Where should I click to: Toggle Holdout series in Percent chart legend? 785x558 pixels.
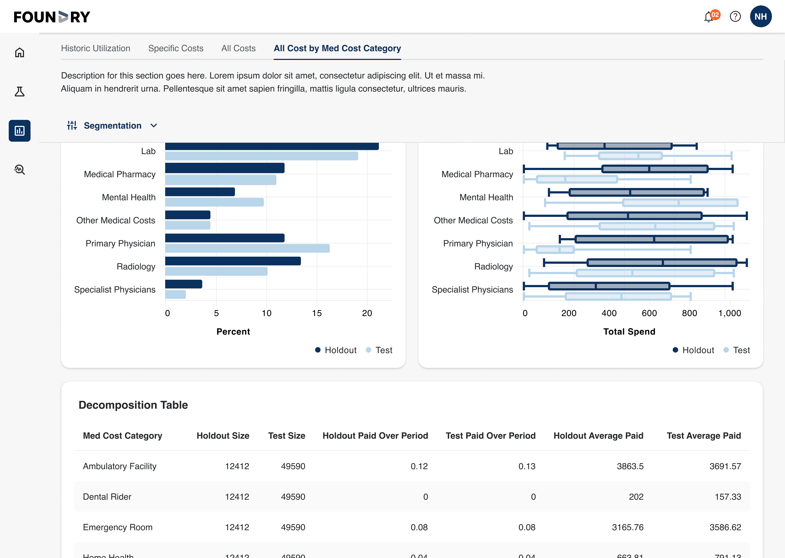tap(336, 350)
